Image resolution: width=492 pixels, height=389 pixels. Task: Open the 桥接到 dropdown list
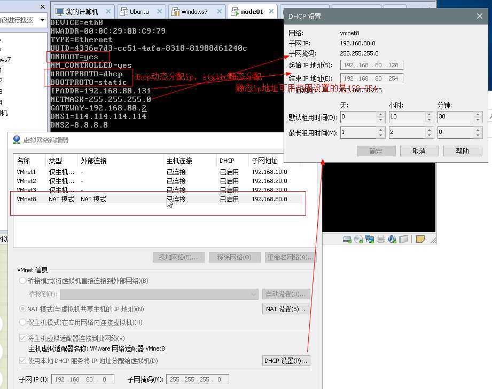(159, 294)
